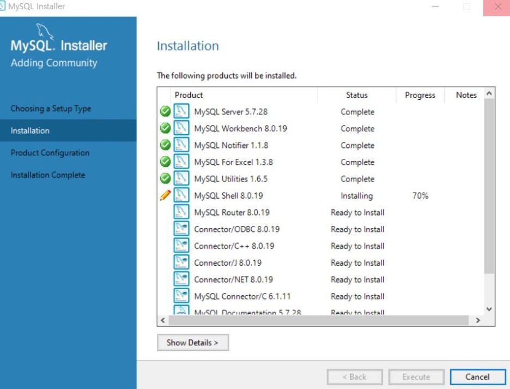Open the Product Configuration step

(50, 153)
